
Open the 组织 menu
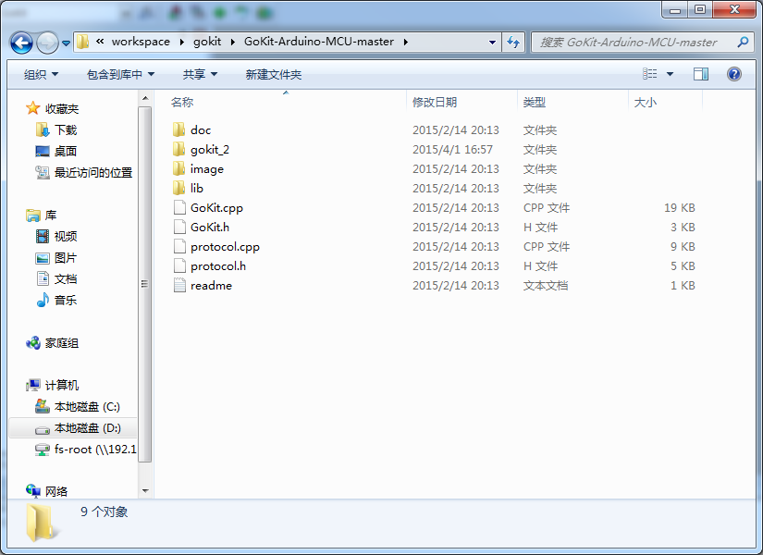tap(41, 75)
